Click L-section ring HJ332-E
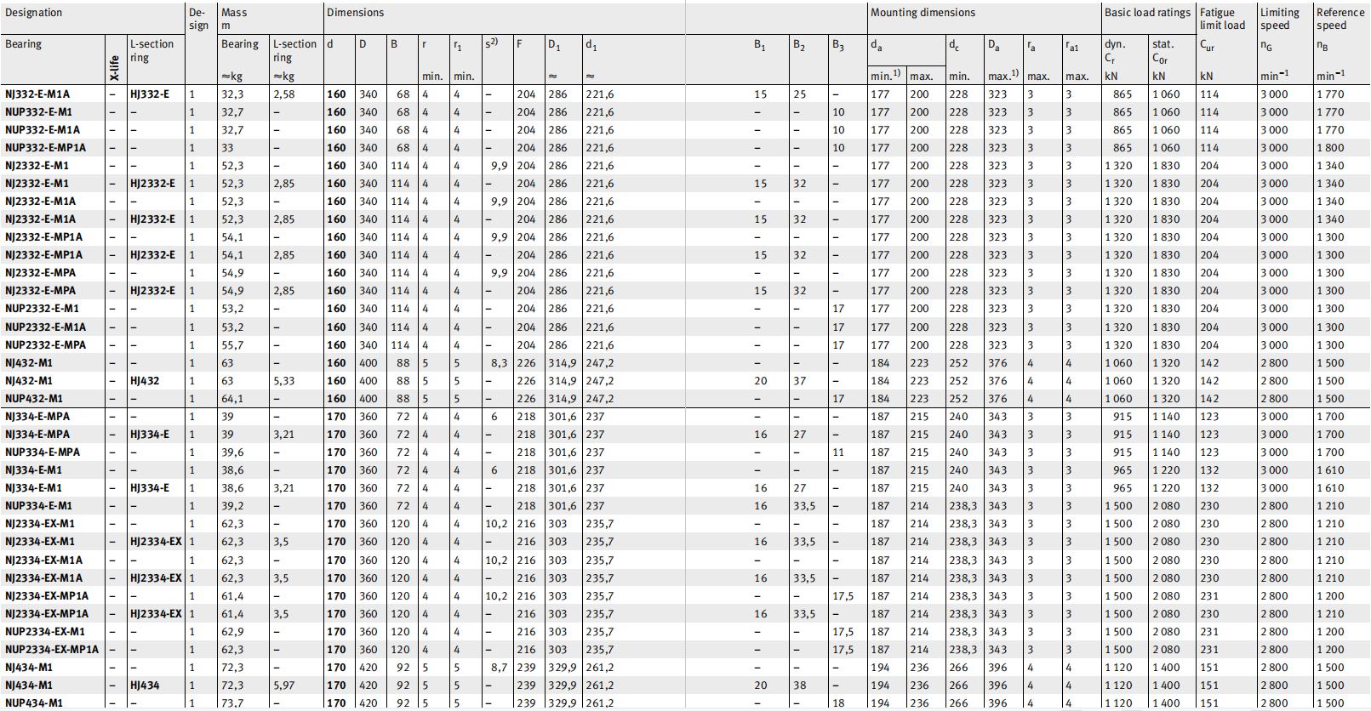This screenshot has height=711, width=1371. pyautogui.click(x=150, y=94)
